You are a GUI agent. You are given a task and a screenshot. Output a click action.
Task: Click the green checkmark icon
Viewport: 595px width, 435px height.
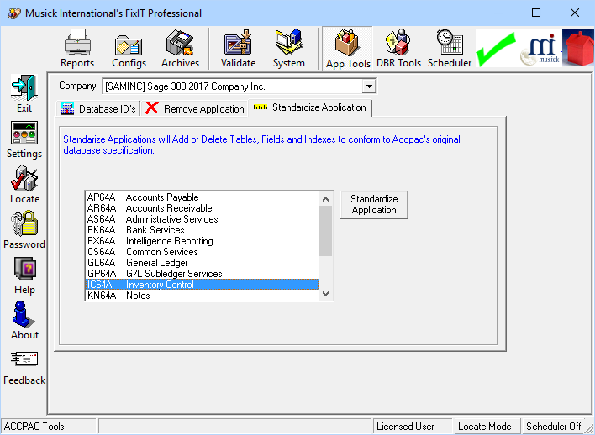coord(497,49)
